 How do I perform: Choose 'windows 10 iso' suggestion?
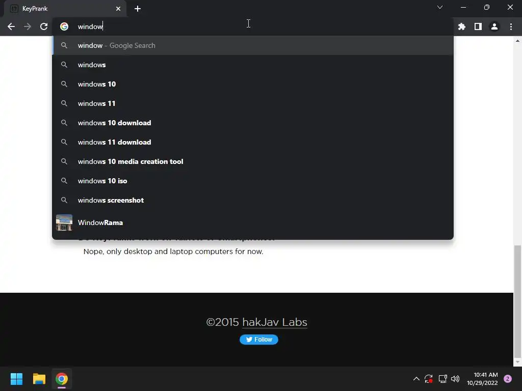[253, 181]
